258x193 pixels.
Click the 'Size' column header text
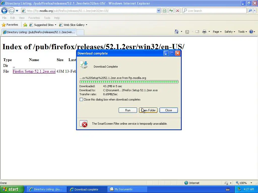60,60
